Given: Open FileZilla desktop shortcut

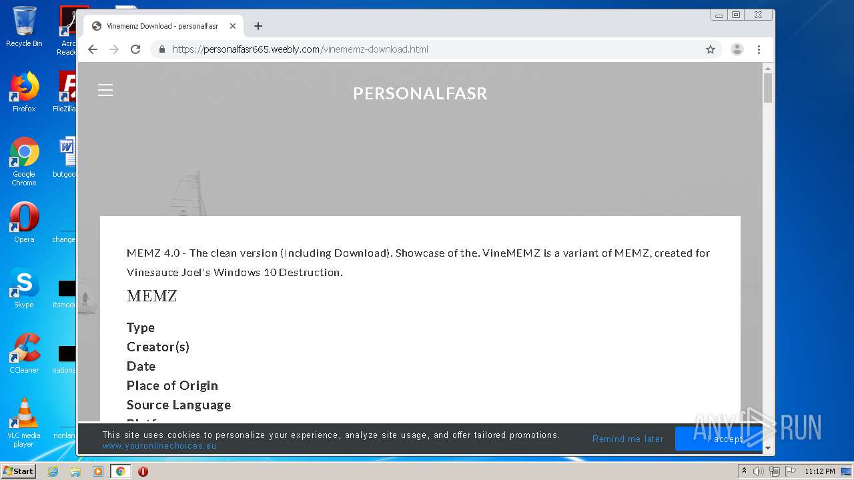Looking at the screenshot, I should point(65,92).
